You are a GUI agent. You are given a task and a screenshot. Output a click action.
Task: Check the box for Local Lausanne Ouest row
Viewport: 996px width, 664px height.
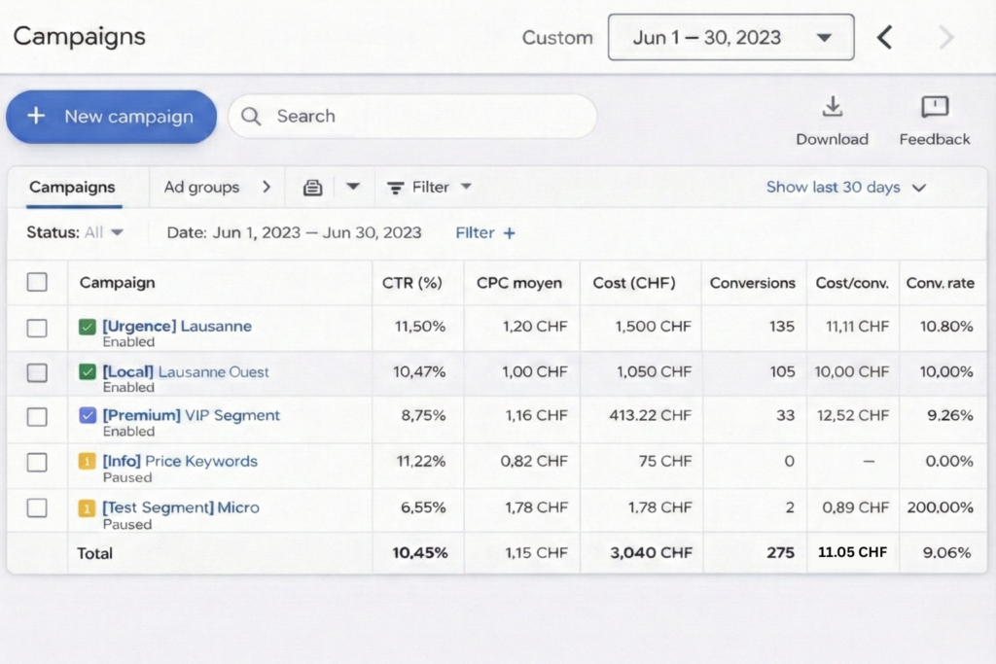37,372
